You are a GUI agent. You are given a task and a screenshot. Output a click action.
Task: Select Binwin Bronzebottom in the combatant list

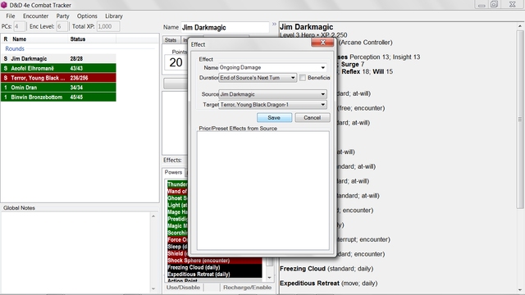coord(58,98)
